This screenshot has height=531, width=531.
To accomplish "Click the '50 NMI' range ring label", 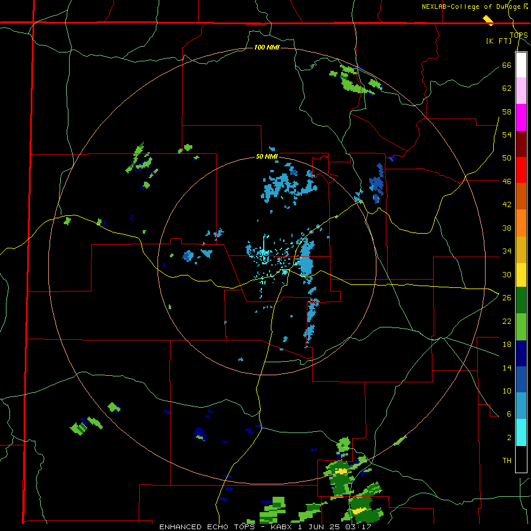I will (267, 156).
